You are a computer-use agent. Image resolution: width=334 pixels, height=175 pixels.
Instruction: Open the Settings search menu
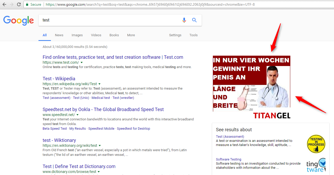pos(175,35)
